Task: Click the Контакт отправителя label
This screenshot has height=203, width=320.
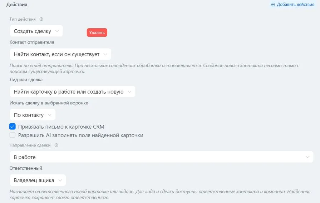Action: tap(32, 42)
